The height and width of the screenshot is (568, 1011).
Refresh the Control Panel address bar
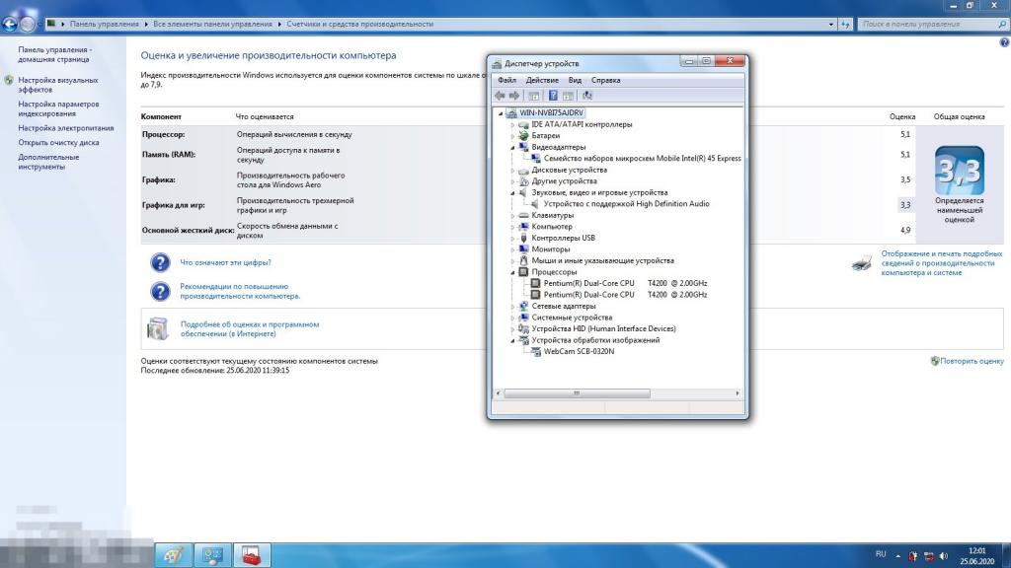[x=845, y=25]
